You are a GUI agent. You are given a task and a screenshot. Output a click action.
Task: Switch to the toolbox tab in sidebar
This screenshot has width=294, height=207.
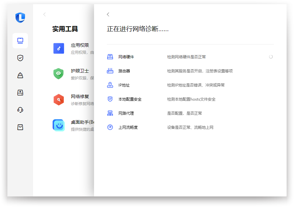click(x=20, y=41)
